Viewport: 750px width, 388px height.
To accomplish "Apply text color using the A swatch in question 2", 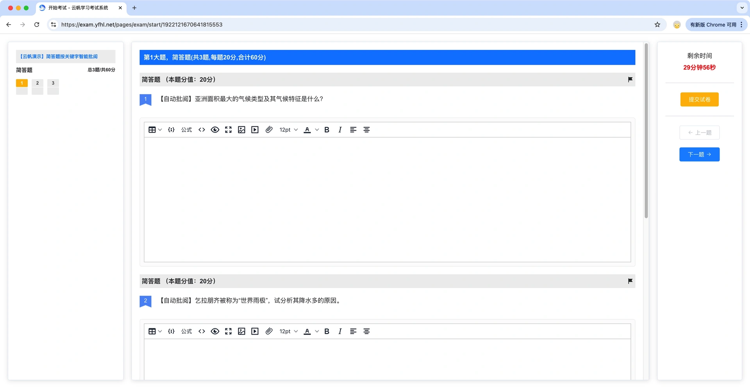I will click(307, 331).
